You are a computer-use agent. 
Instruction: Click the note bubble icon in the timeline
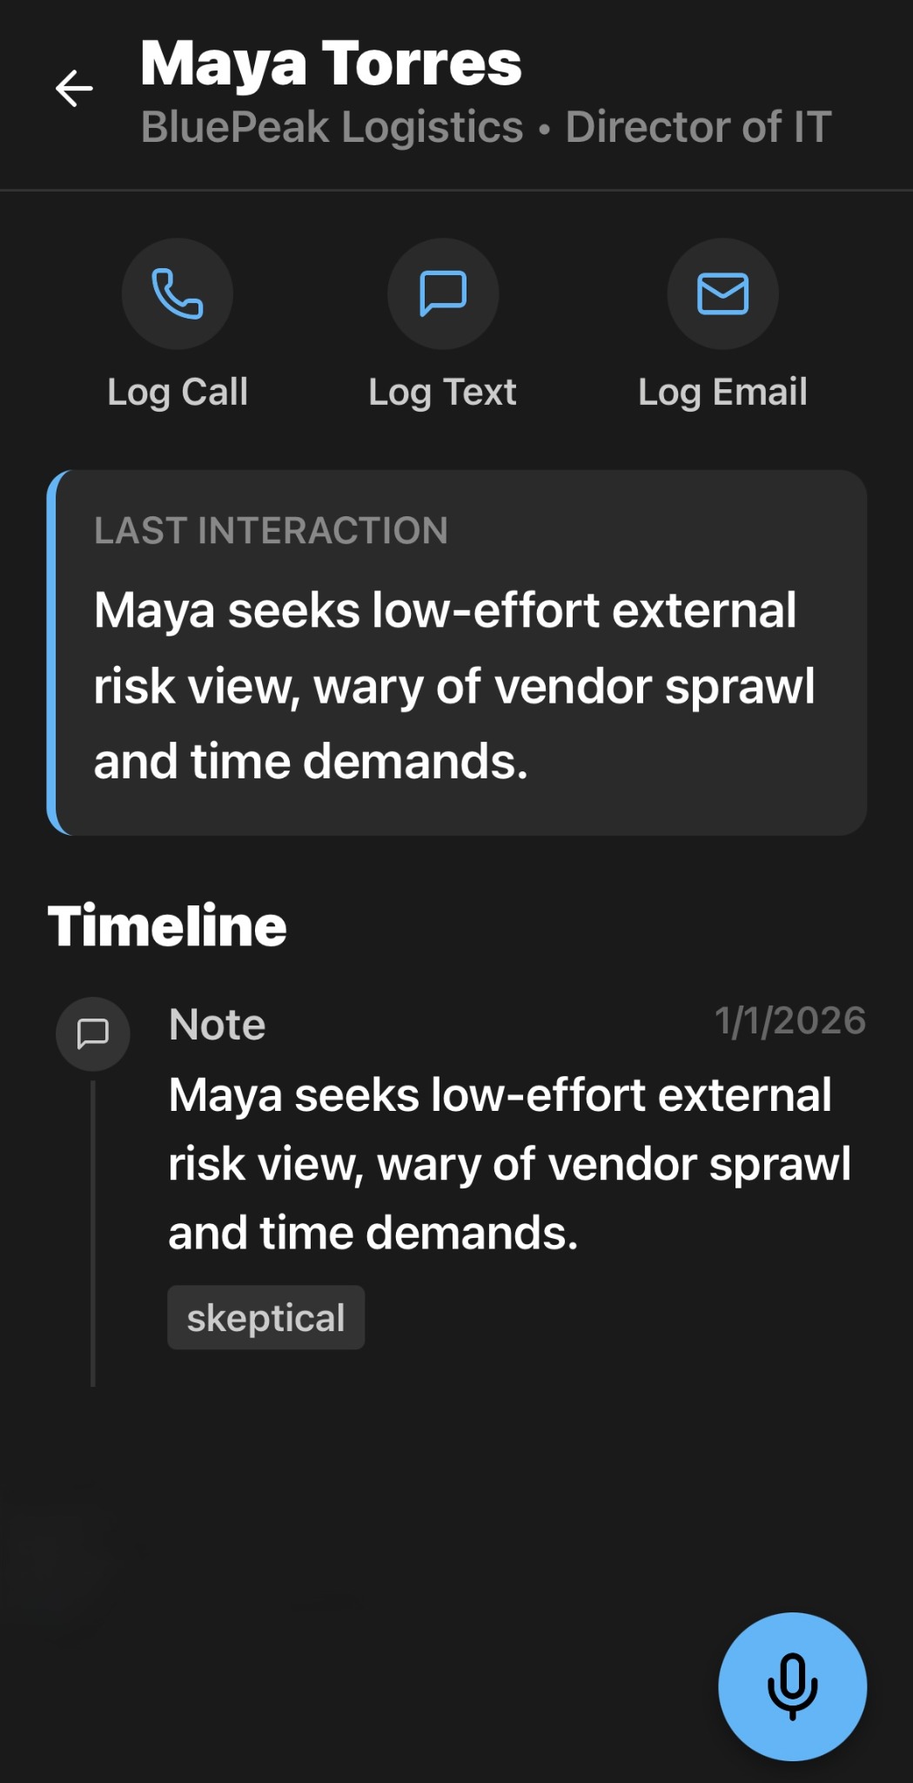coord(93,1033)
